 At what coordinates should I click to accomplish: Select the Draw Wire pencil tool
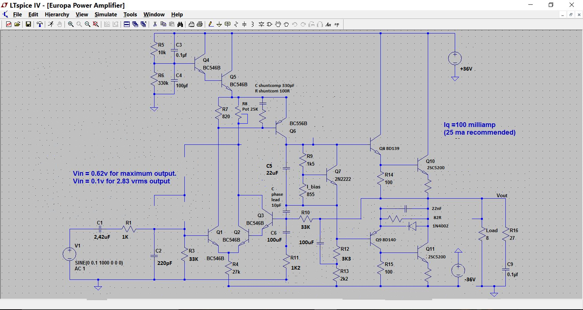click(211, 24)
